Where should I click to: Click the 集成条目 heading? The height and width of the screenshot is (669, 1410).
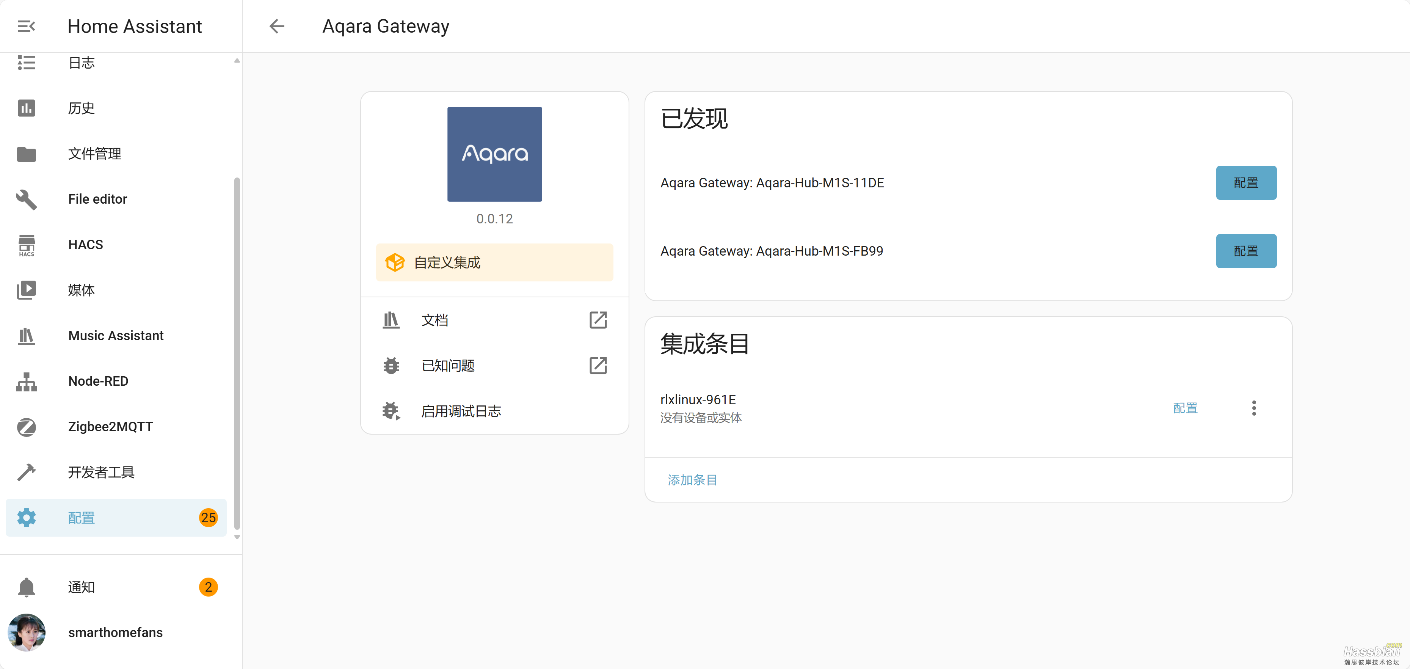(705, 344)
